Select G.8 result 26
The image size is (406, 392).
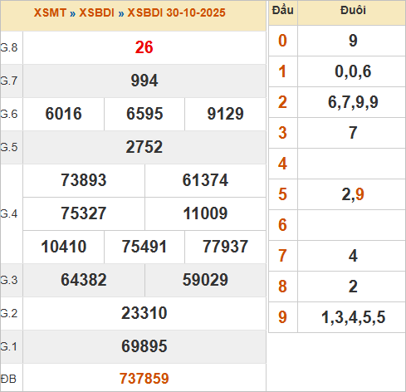(144, 47)
